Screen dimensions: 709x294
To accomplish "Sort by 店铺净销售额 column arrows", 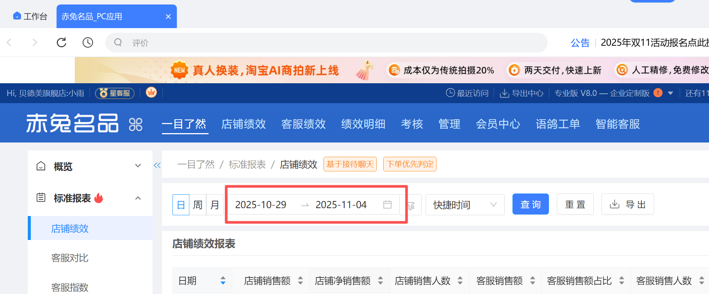I will click(381, 280).
